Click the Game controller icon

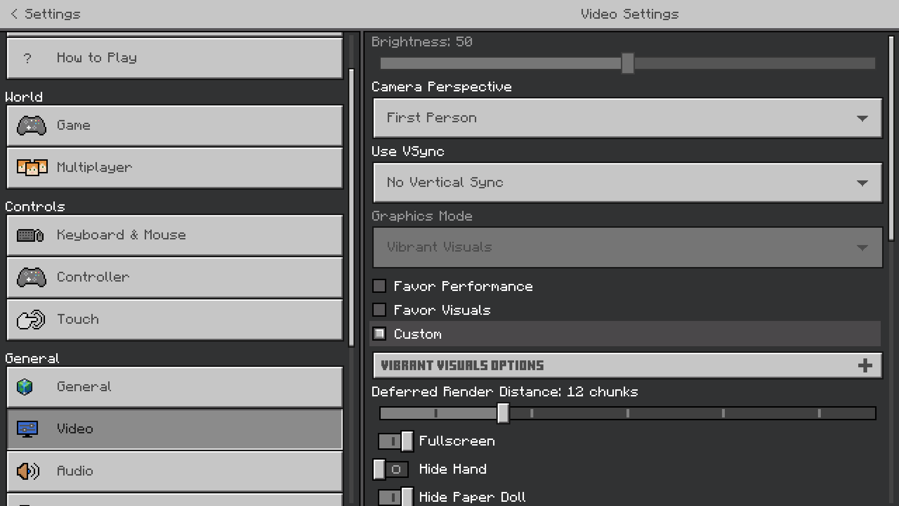(x=31, y=126)
